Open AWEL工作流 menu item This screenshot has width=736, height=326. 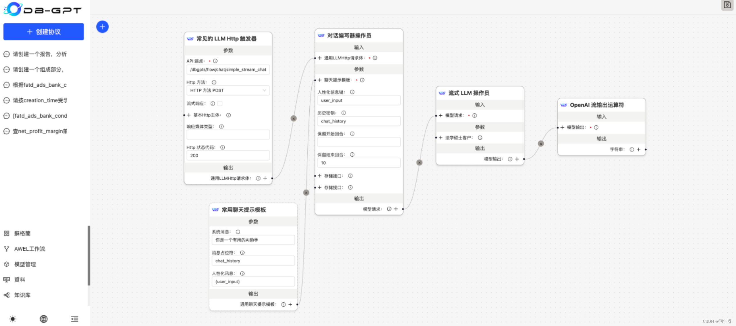click(x=30, y=249)
